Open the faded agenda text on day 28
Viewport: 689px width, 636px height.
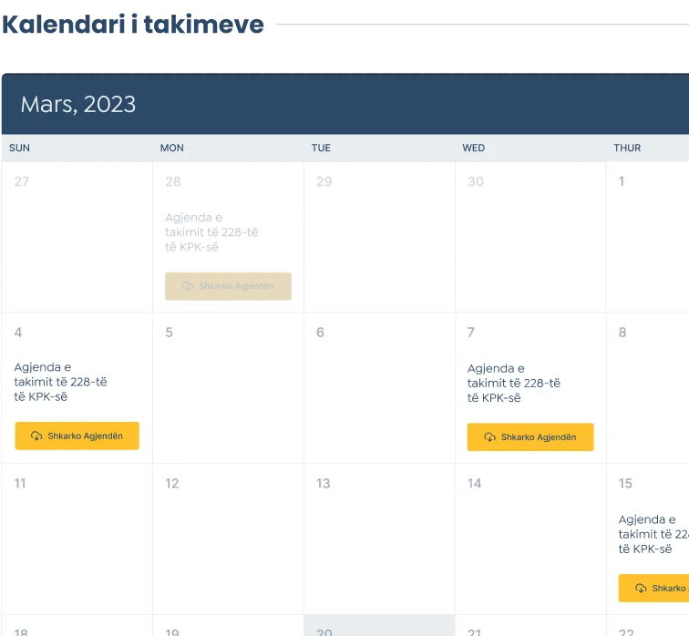(211, 232)
